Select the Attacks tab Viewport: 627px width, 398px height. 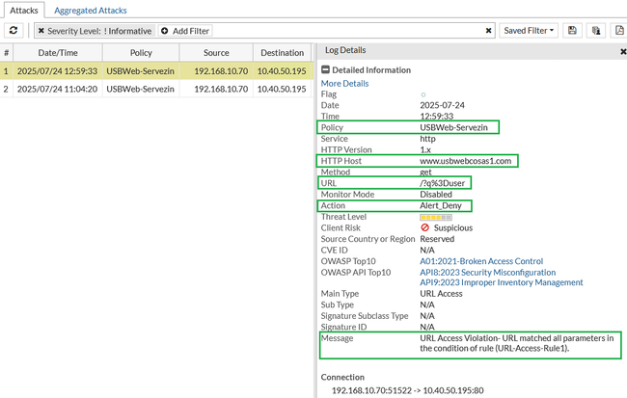[x=26, y=10]
